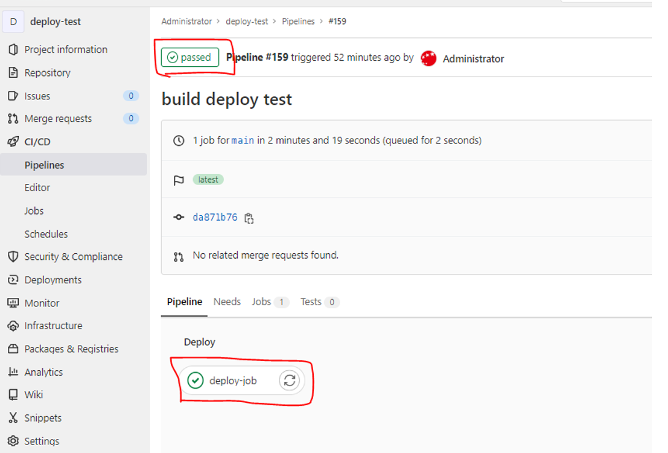This screenshot has width=668, height=453.
Task: Click the passed status badge
Action: click(x=190, y=57)
